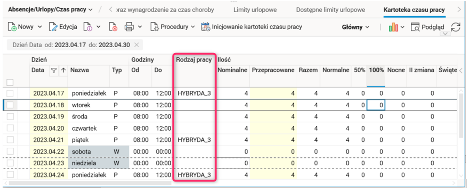Click the II zmiana column header
469x191 pixels.
click(420, 70)
